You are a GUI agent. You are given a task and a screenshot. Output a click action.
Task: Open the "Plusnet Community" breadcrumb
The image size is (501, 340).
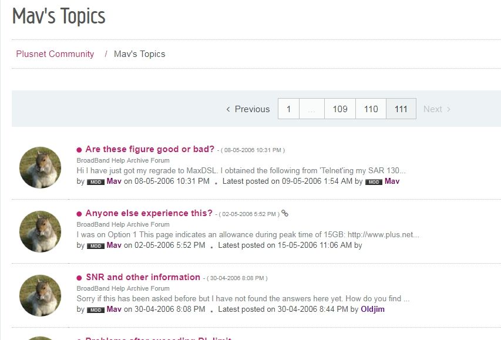pos(54,53)
